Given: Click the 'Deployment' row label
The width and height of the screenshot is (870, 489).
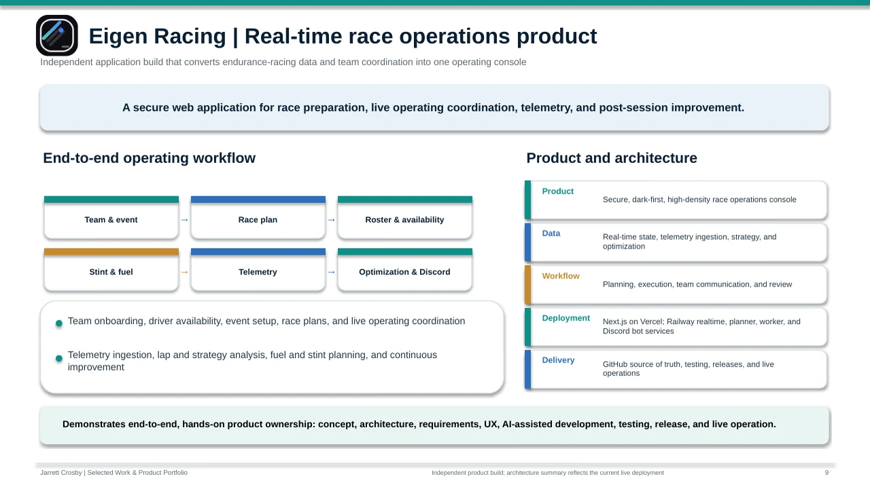Looking at the screenshot, I should (566, 319).
